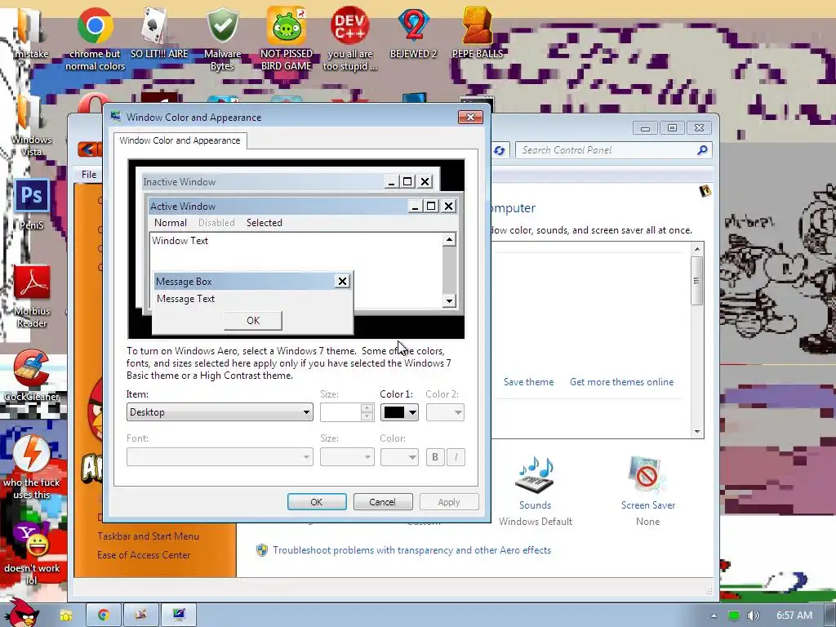The height and width of the screenshot is (627, 836).
Task: Open the 'who the fuck uses this' icon
Action: [x=32, y=468]
